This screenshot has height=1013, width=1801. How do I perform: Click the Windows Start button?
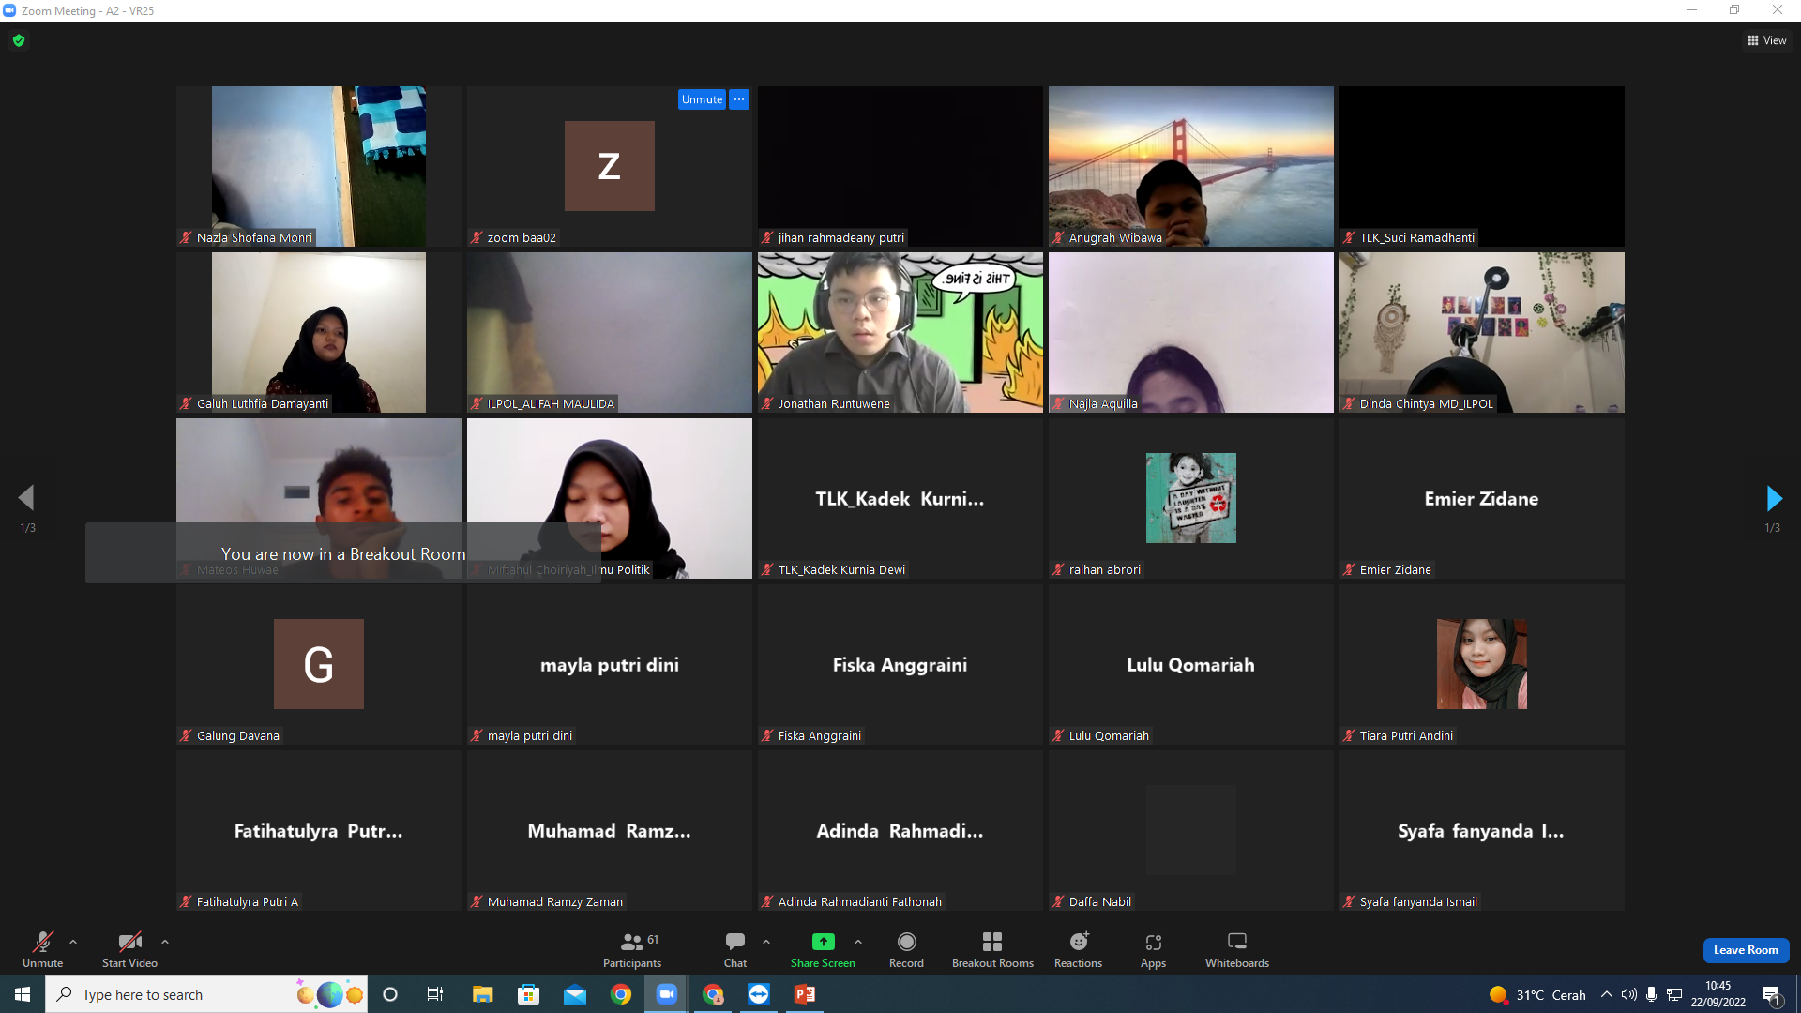click(x=23, y=994)
